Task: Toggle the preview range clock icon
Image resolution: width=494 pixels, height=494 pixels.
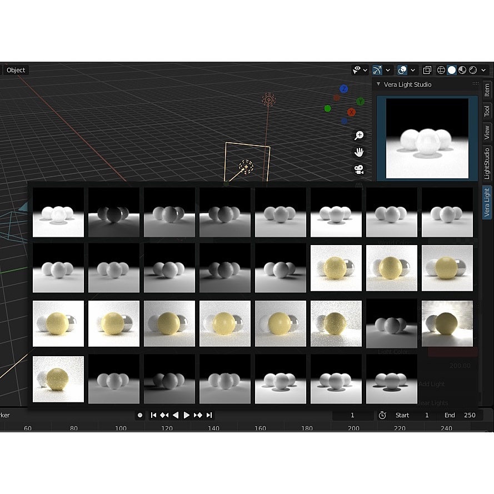Action: tap(382, 415)
